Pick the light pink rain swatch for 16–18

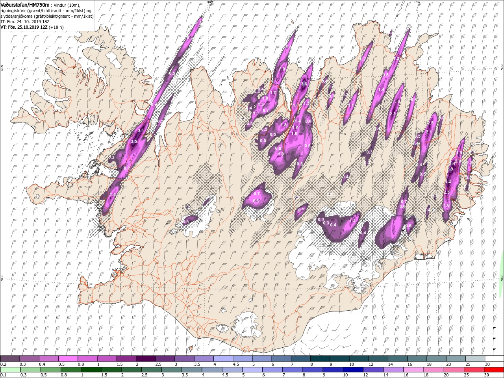[x=413, y=370]
